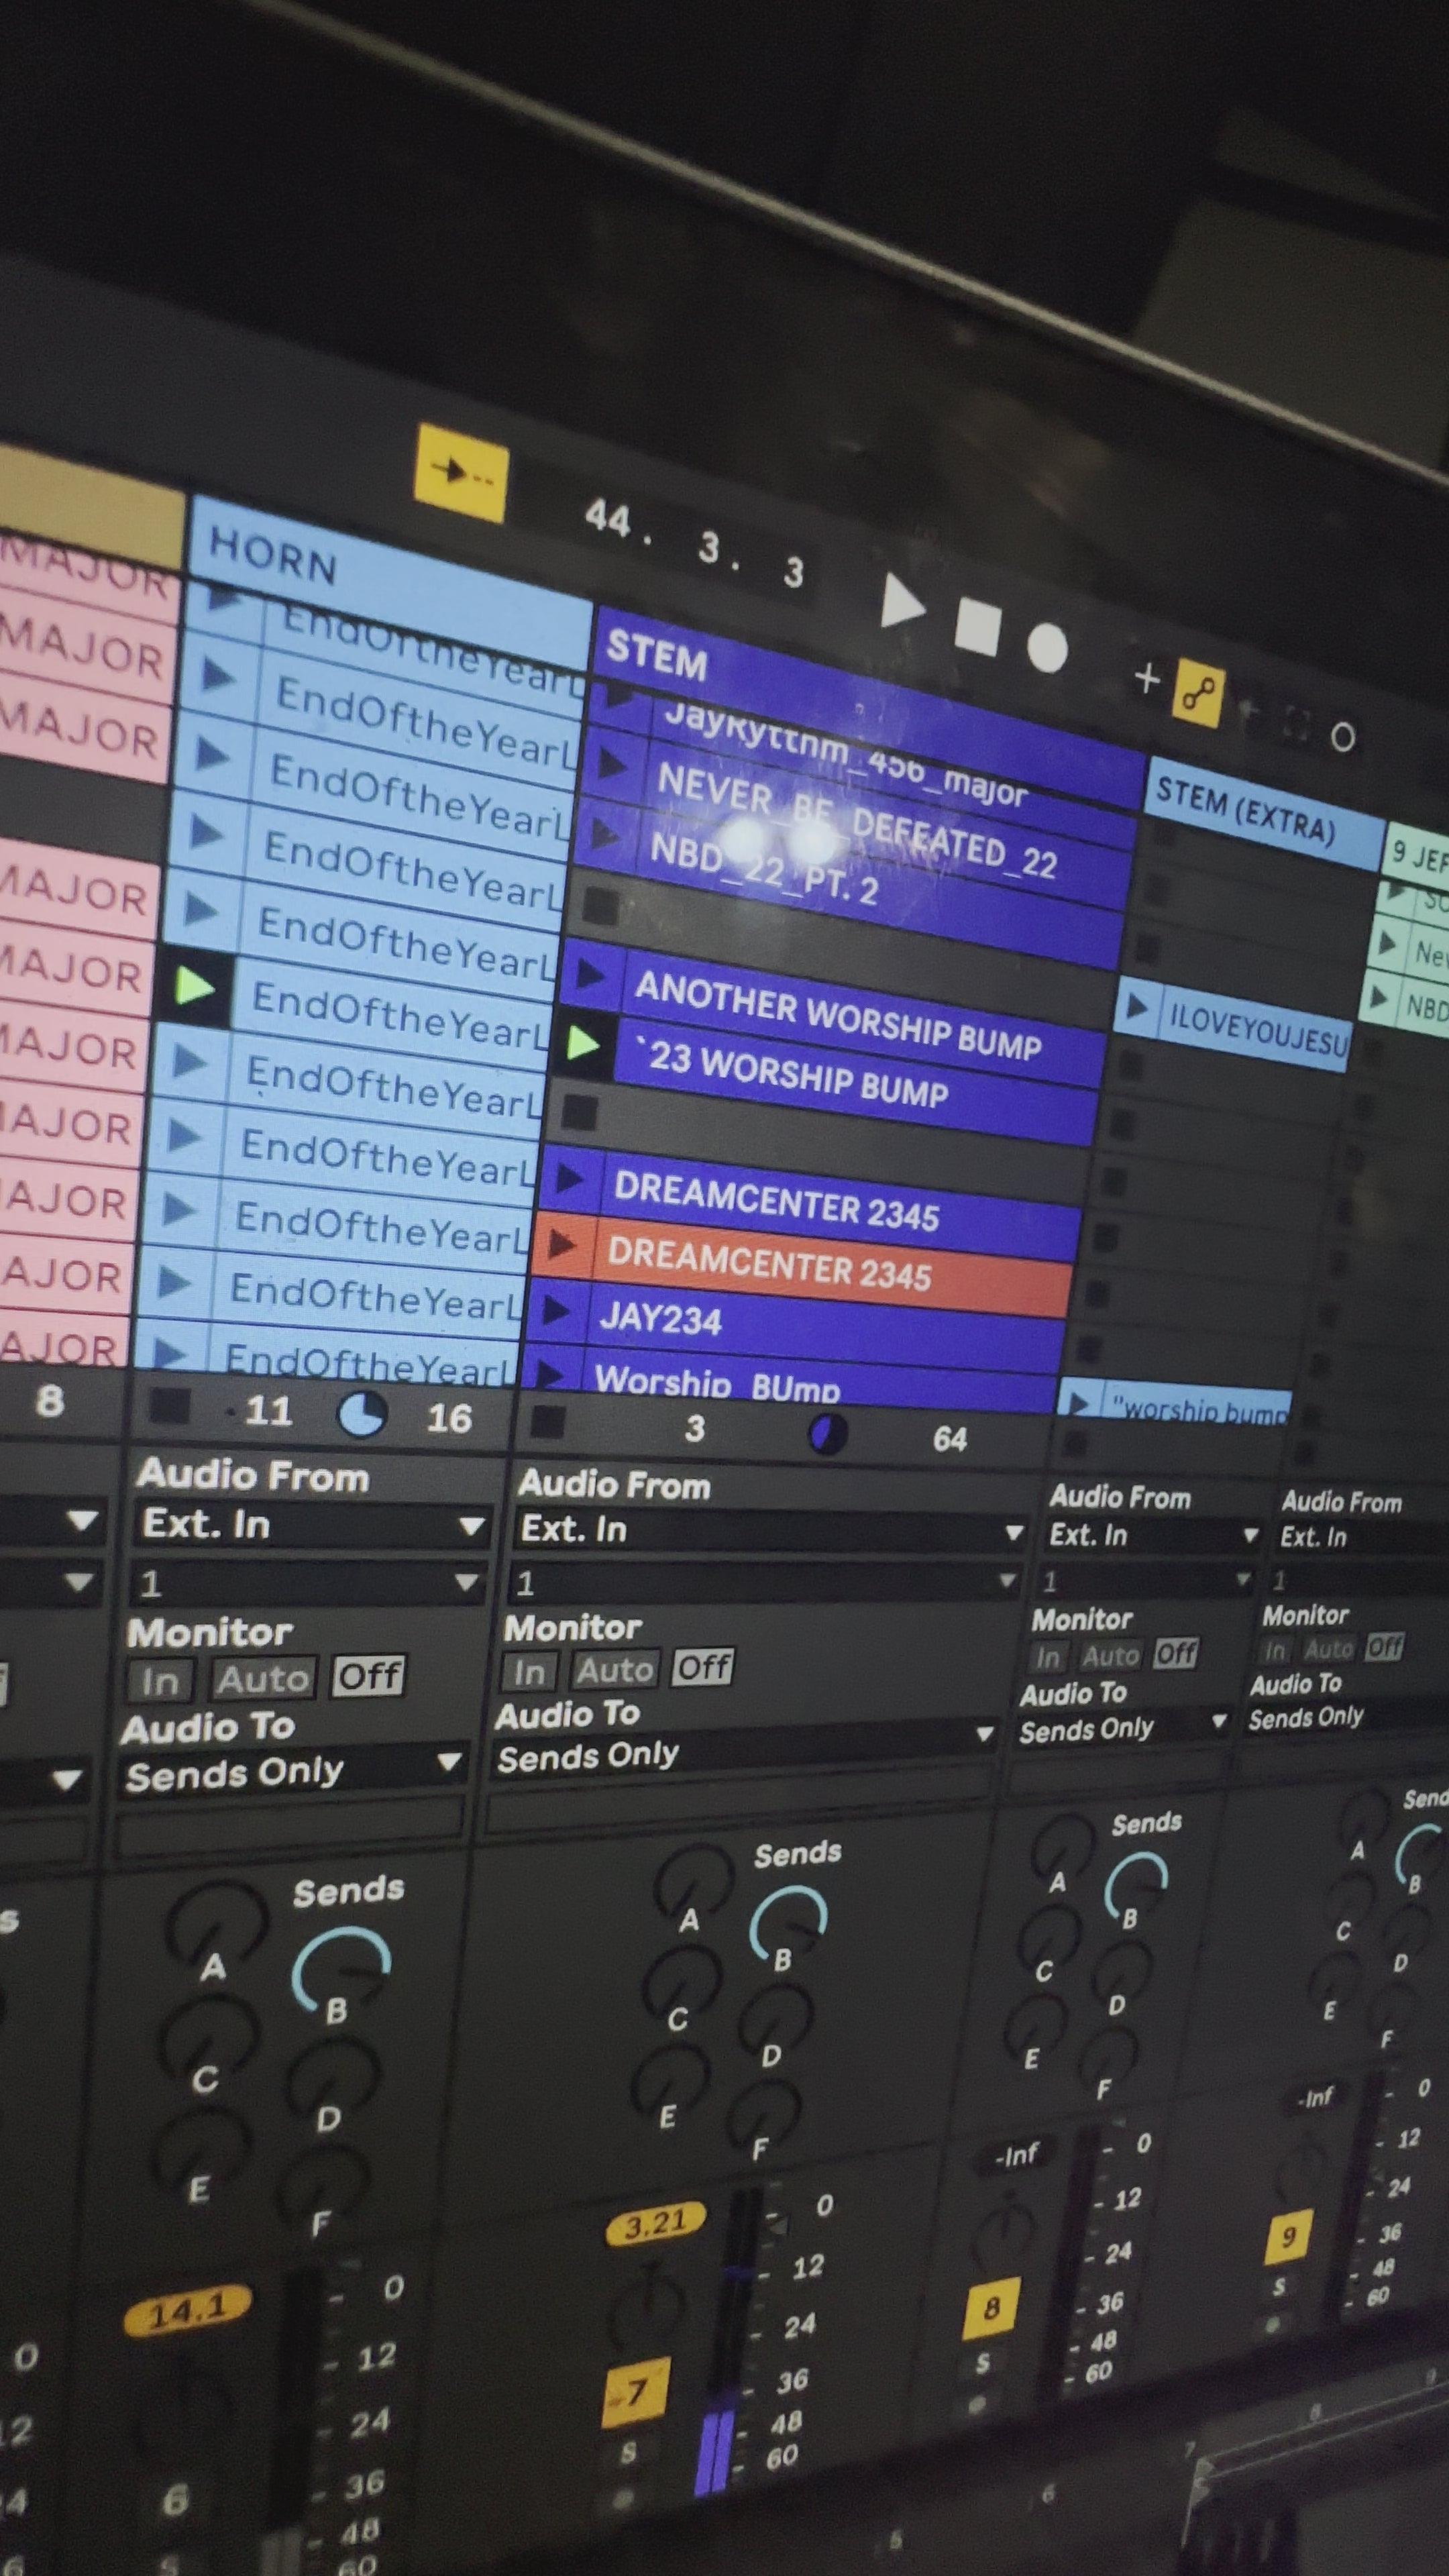Set STEM track Monitor to Auto
The height and width of the screenshot is (2576, 1449).
click(616, 1668)
